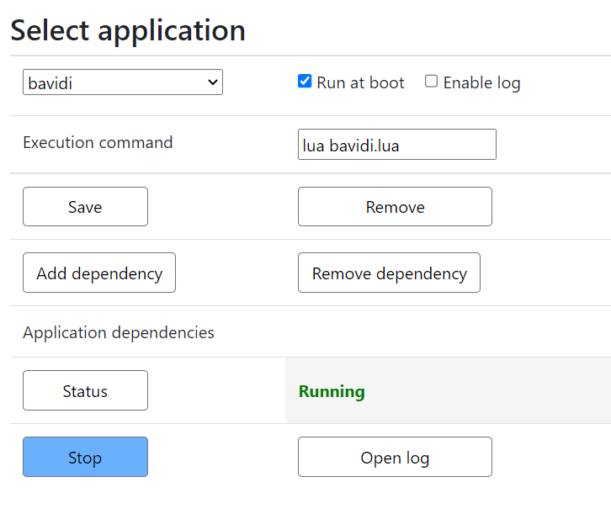The width and height of the screenshot is (611, 514).
Task: Stop the running bavidi application
Action: pyautogui.click(x=85, y=457)
